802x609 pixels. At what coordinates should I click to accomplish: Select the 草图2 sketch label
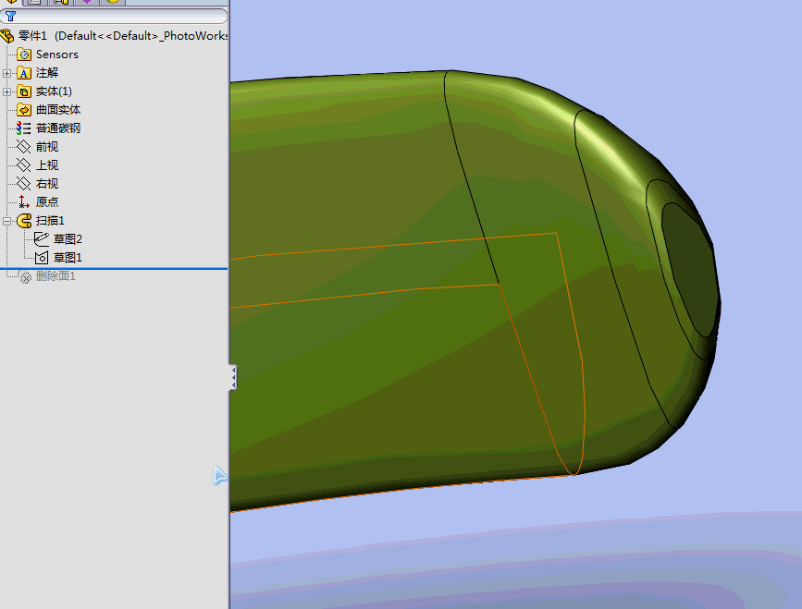tap(68, 238)
